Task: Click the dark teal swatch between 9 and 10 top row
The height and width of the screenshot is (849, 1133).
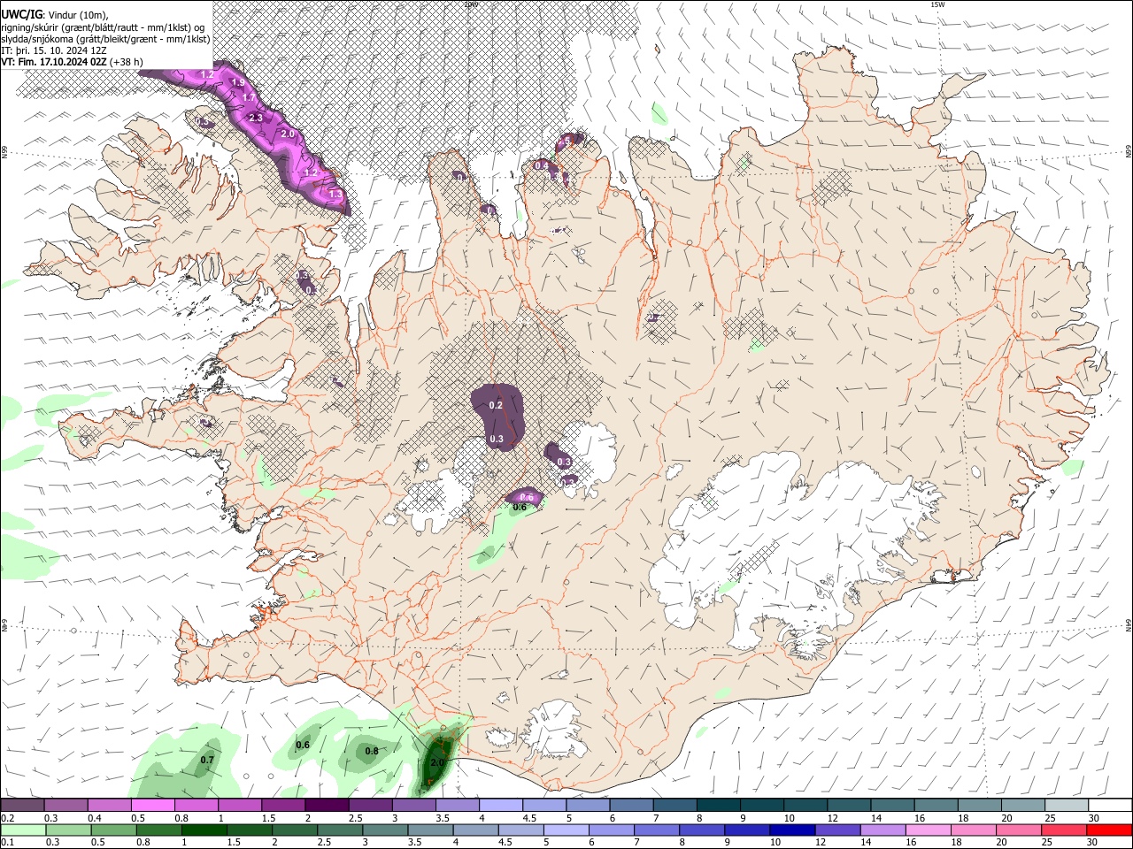Action: [761, 805]
